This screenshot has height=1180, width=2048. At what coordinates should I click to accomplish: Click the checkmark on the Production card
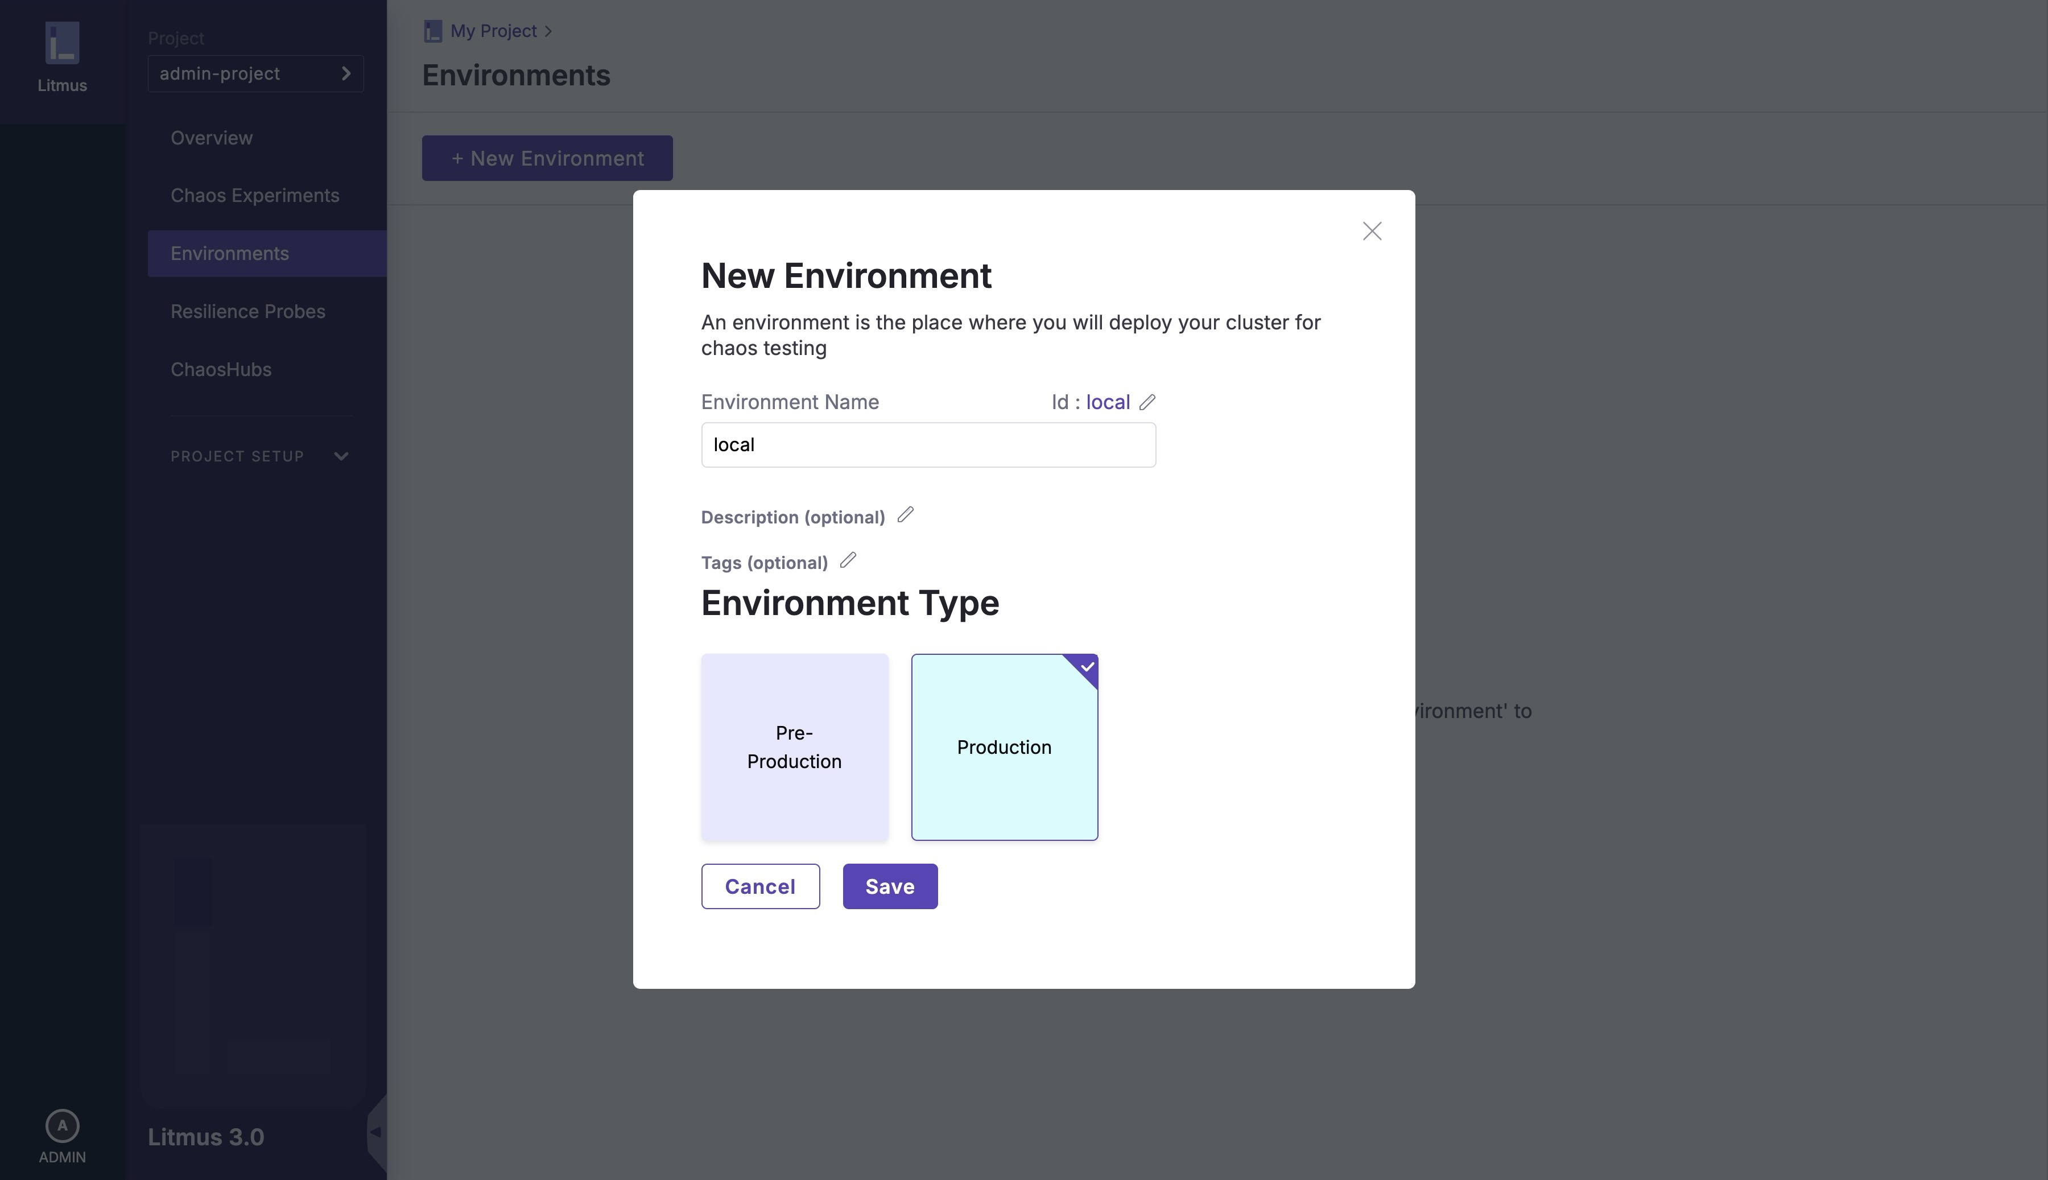(x=1087, y=667)
